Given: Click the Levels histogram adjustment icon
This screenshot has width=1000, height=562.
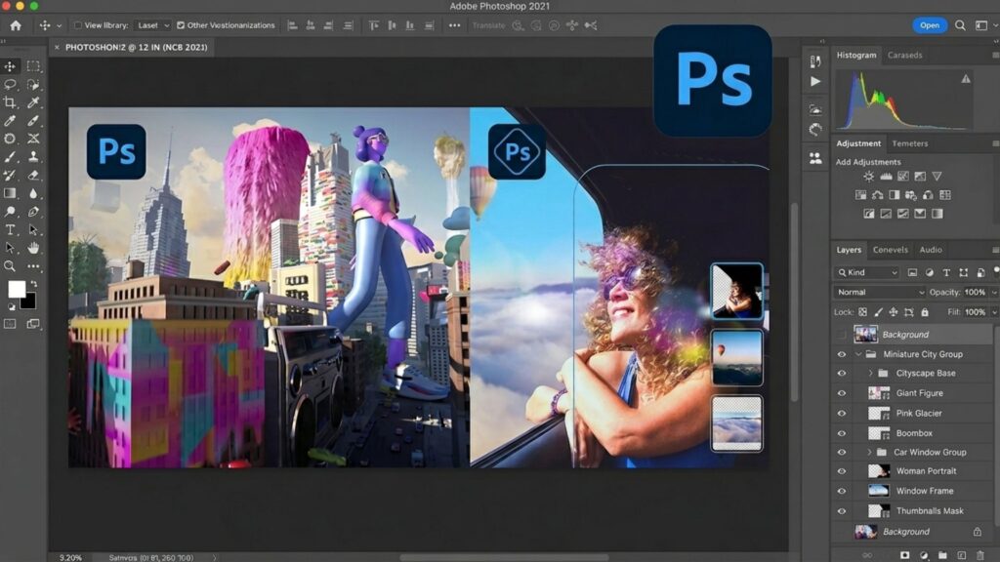Looking at the screenshot, I should click(886, 177).
